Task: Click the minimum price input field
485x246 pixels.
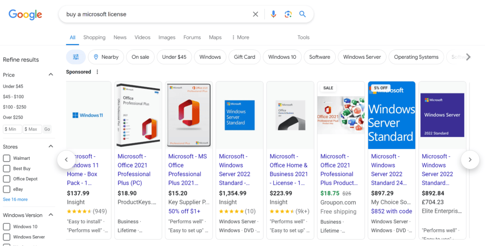Action: point(12,129)
